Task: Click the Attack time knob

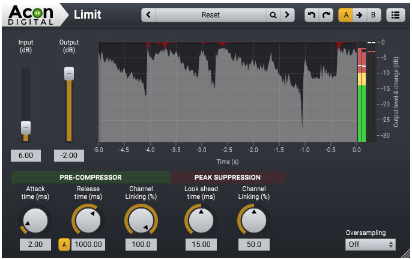Action: tap(35, 221)
